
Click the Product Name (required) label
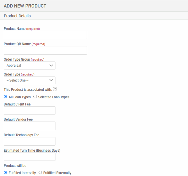click(22, 29)
